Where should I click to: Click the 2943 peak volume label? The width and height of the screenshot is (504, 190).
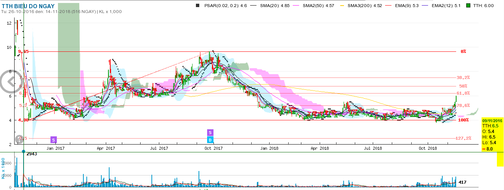coord(32,154)
